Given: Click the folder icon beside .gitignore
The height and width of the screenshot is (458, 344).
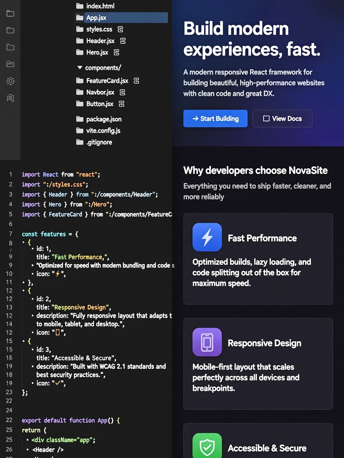Looking at the screenshot, I should coord(80,142).
